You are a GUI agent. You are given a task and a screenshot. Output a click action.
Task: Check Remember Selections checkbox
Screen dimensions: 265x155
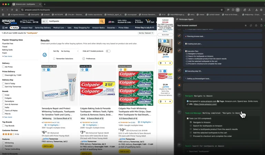[x=54, y=59]
